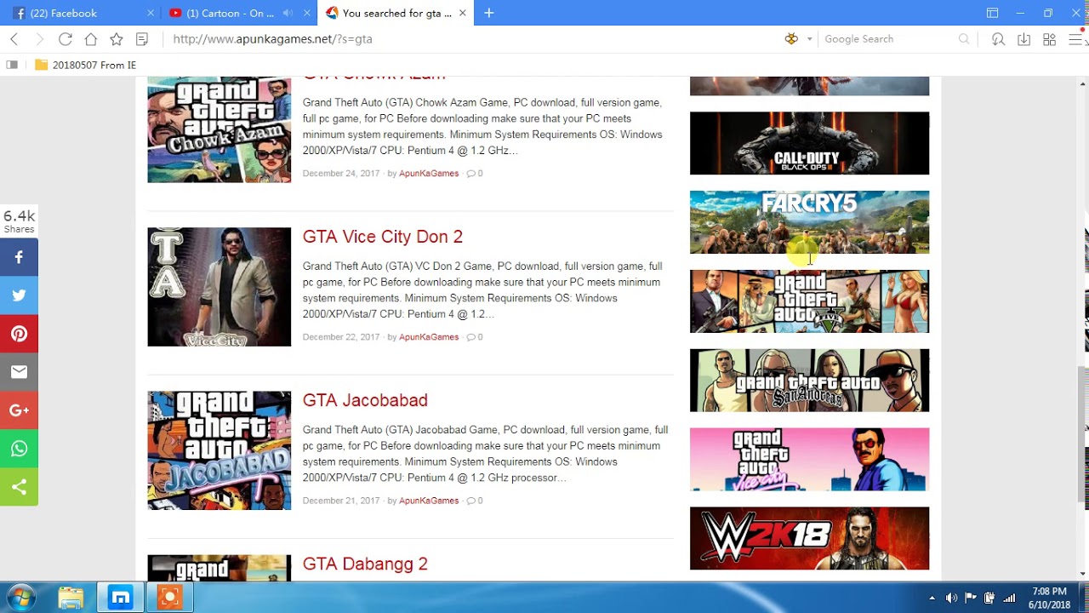The width and height of the screenshot is (1089, 613).
Task: Click the tray network signal icon
Action: (x=1010, y=598)
